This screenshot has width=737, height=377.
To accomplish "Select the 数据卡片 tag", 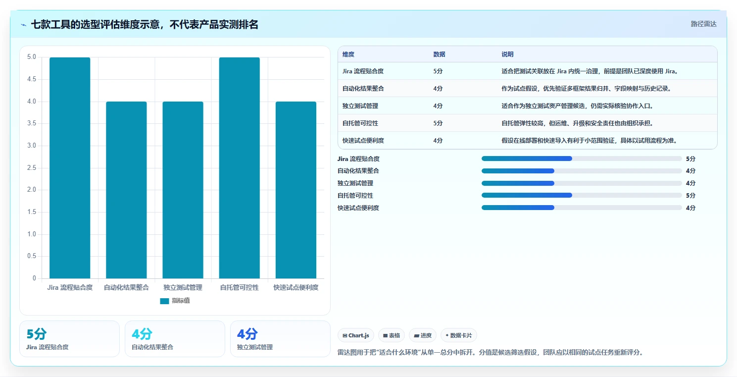I will coord(459,335).
